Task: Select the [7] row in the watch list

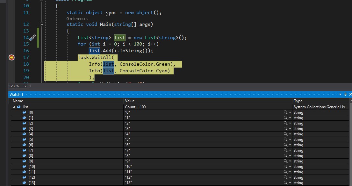Action: click(31, 150)
